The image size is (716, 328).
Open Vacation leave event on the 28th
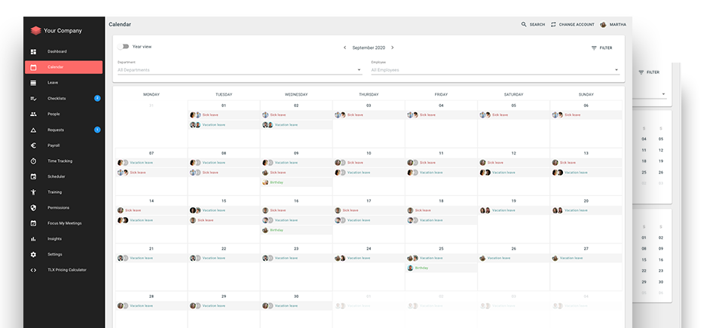151,305
